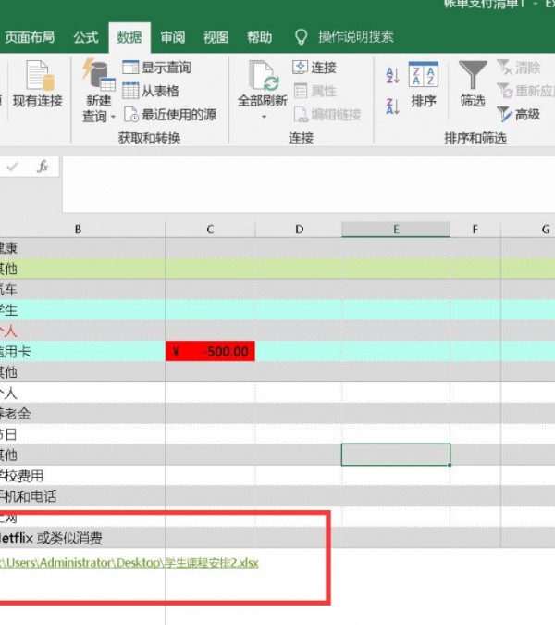Select the red ¥ -500.00 cell

(x=210, y=351)
